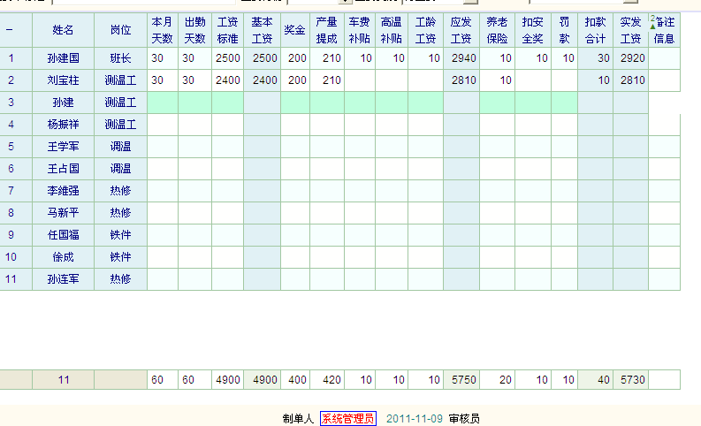Screen dimensions: 701x426
Task: Click 奖金 cell in 刘宝柱 row
Action: point(295,80)
